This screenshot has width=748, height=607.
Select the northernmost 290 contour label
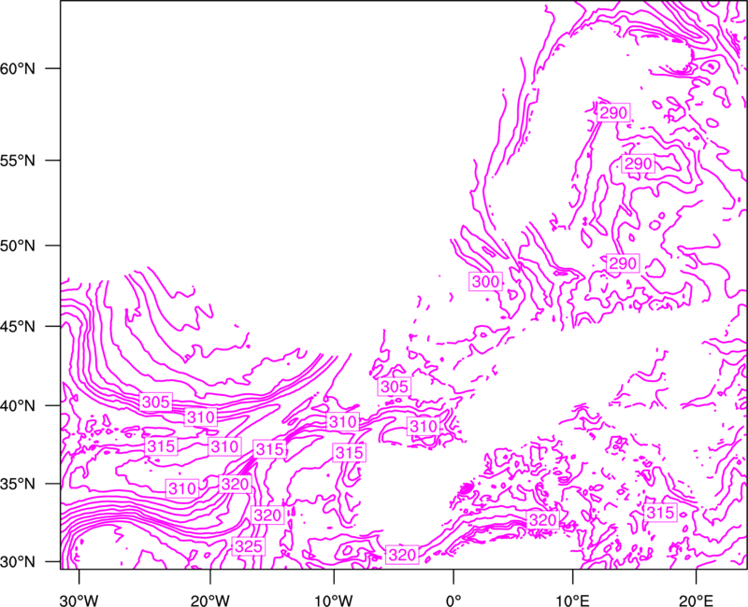click(x=613, y=113)
